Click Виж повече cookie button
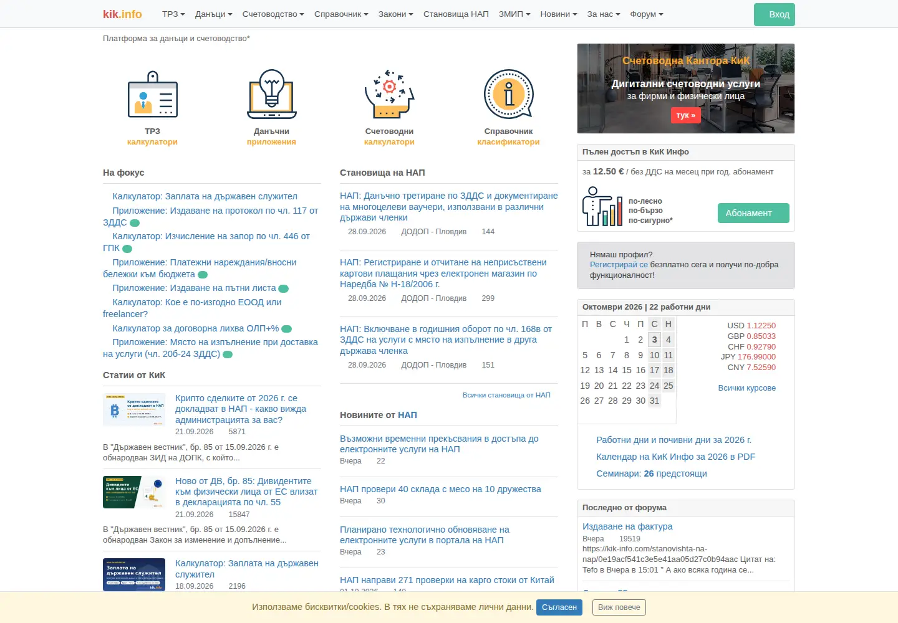 coord(619,607)
